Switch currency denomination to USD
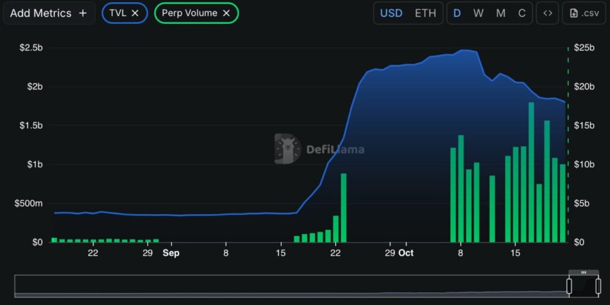 point(391,13)
